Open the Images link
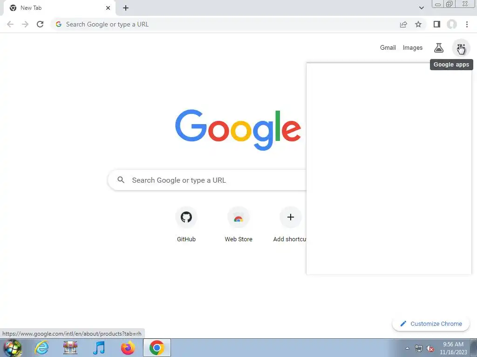Screen dimensions: 477x357 (413, 48)
